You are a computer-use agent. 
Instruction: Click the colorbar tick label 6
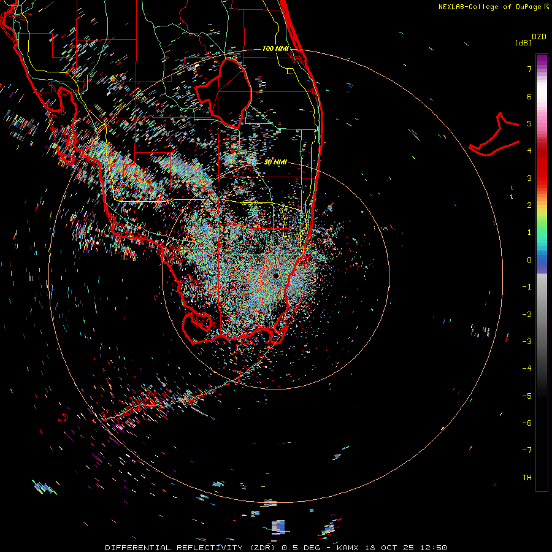point(529,96)
